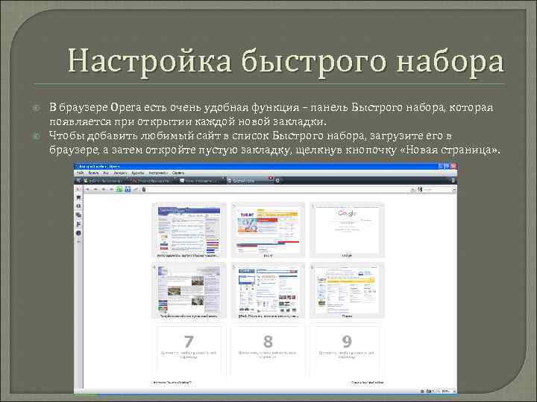
Task: Click empty Speed Dial slot 9
Action: pos(347,351)
